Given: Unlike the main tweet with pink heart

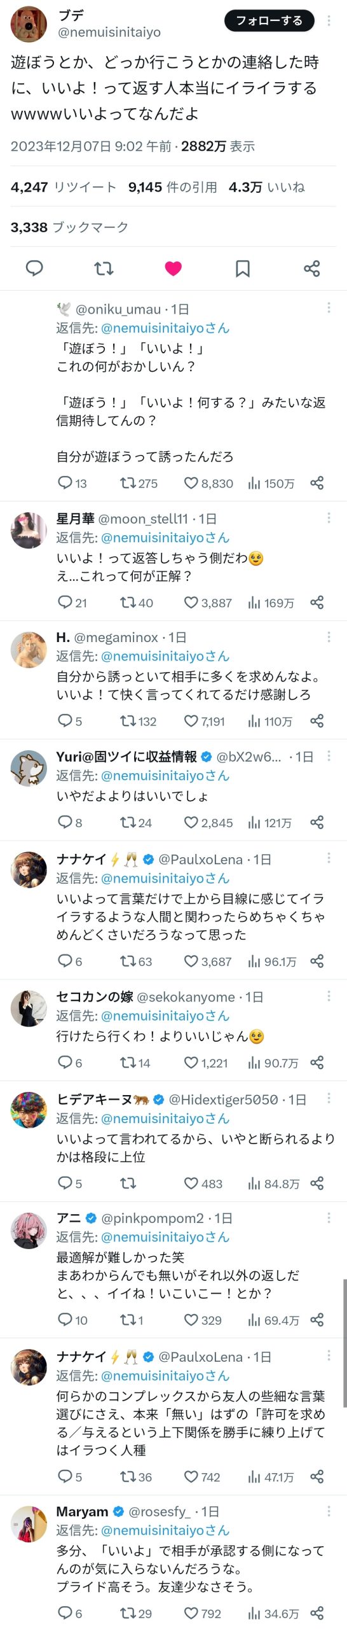Looking at the screenshot, I should pos(173,269).
